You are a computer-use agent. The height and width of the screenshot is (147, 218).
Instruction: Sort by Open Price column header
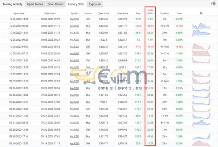[103, 13]
